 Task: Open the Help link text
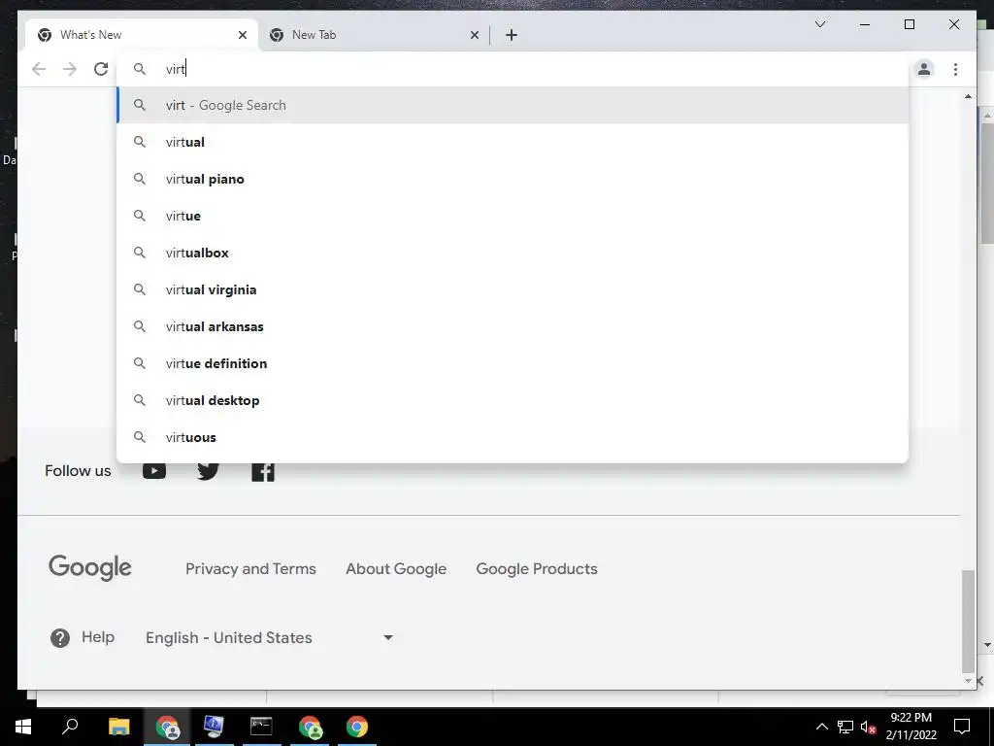pyautogui.click(x=98, y=637)
